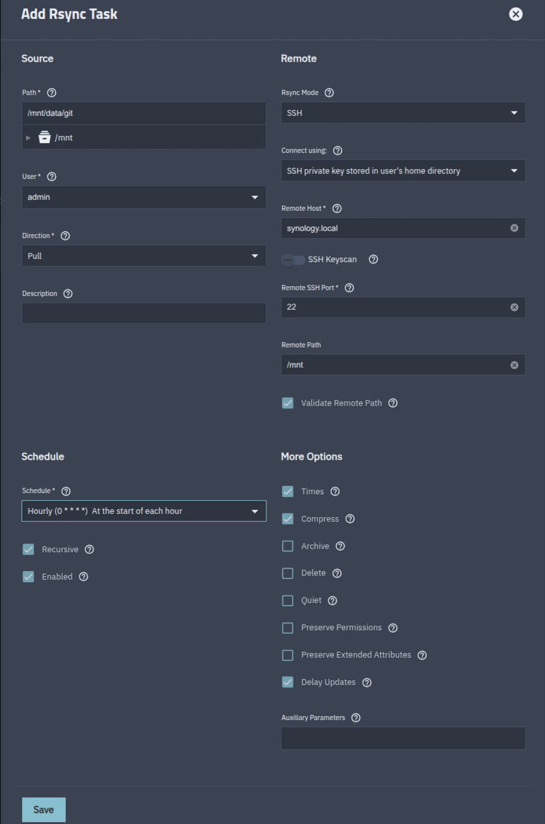
Task: Click the help icon next to Path
Action: pyautogui.click(x=52, y=93)
